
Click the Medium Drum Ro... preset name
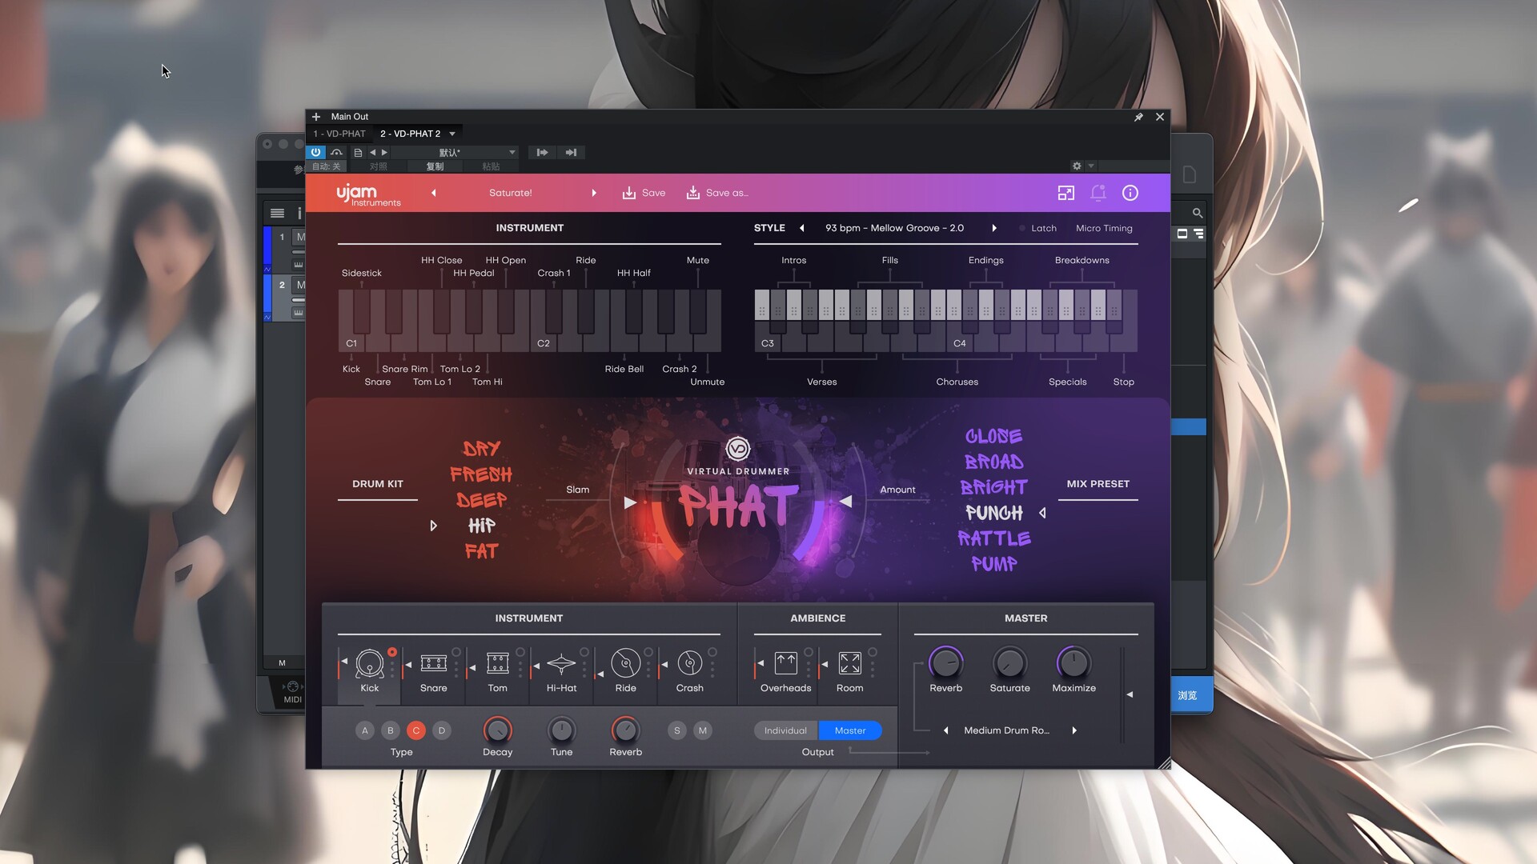[x=1008, y=730]
